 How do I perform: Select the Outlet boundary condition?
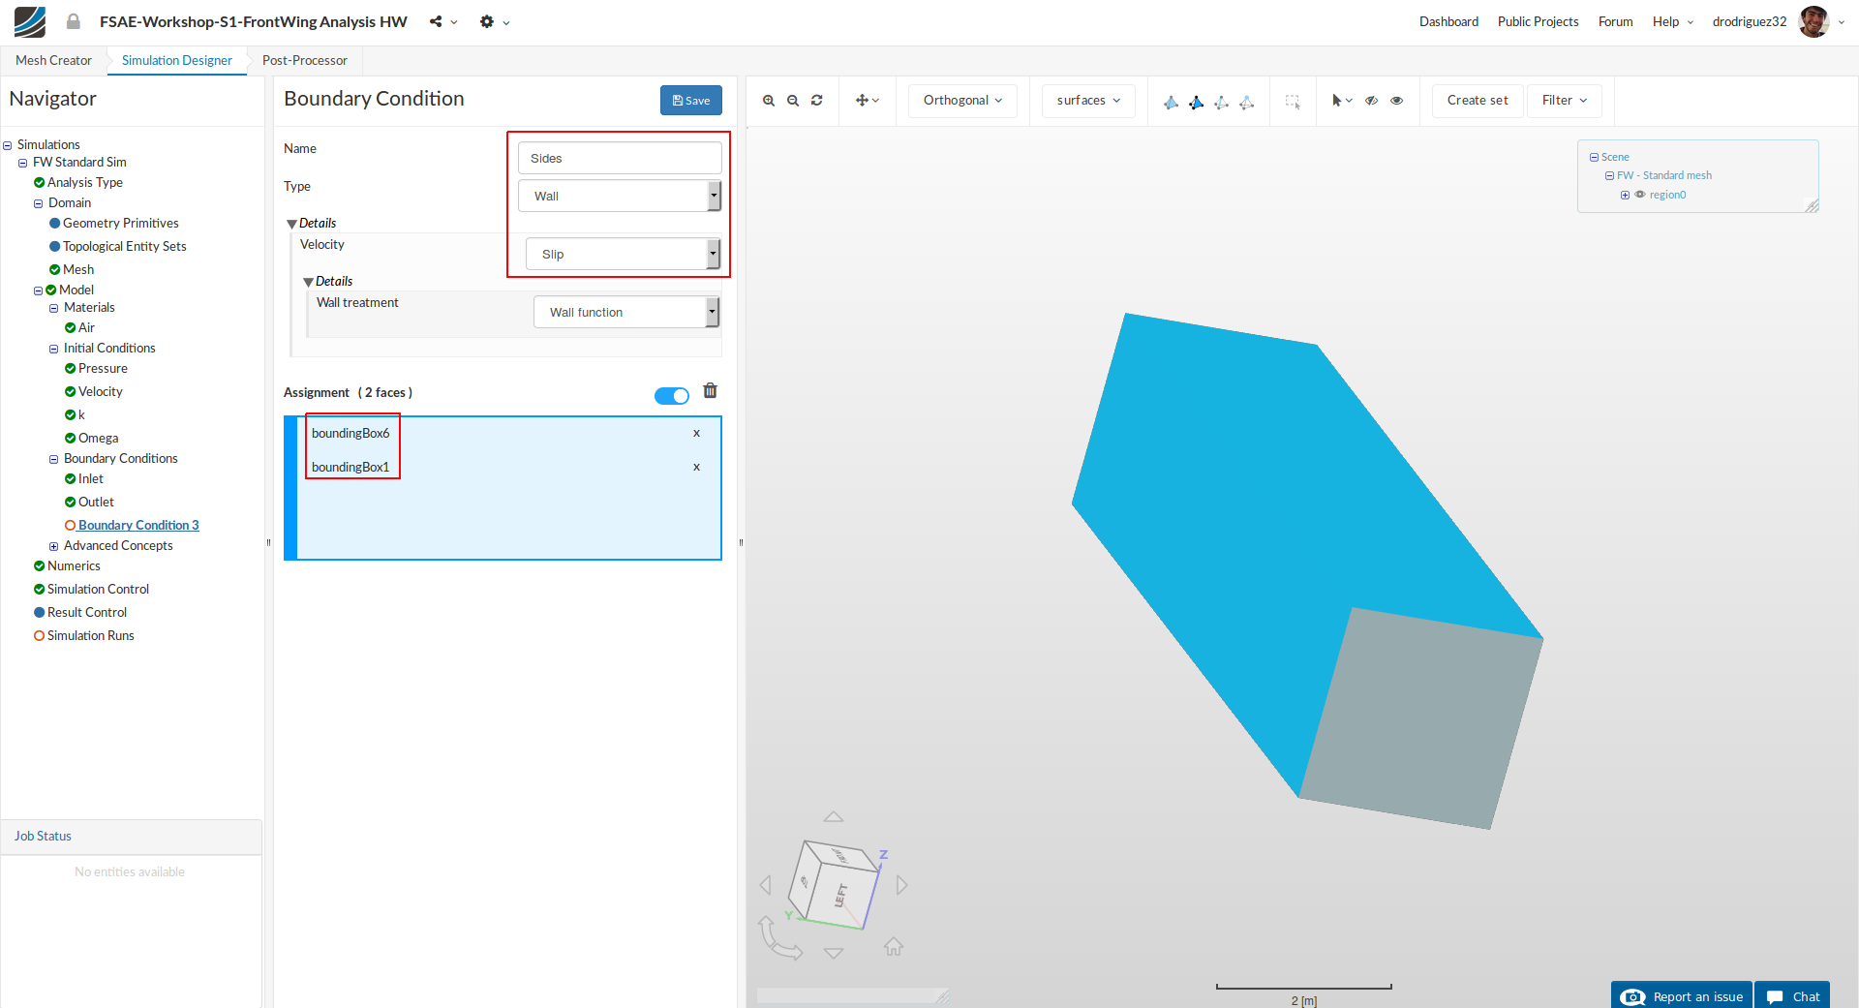point(96,503)
